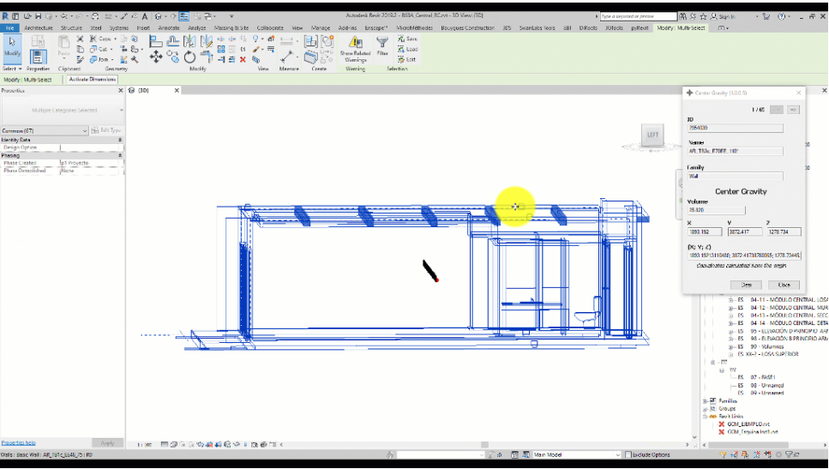Screen dimensions: 829x469
Task: Click the Open file quick-access icon
Action: click(27, 16)
